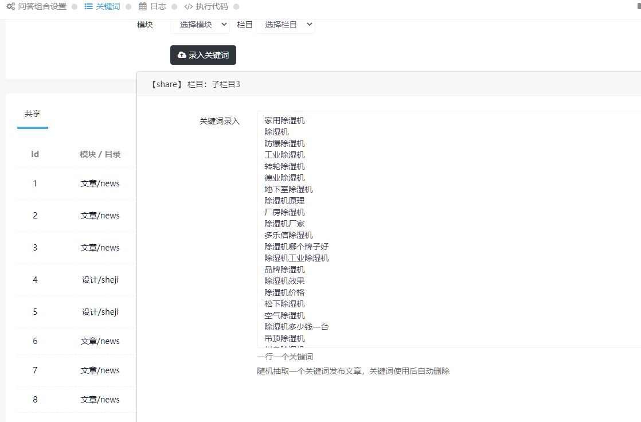Click the gray dot after 问答组合设置
This screenshot has height=422, width=641.
(x=75, y=7)
